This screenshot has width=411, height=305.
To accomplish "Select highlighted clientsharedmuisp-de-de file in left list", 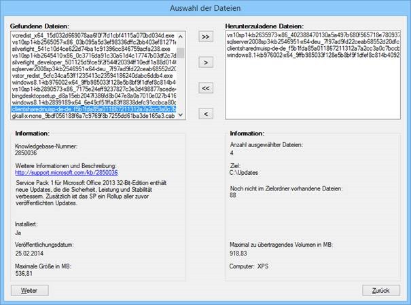I will (x=93, y=108).
